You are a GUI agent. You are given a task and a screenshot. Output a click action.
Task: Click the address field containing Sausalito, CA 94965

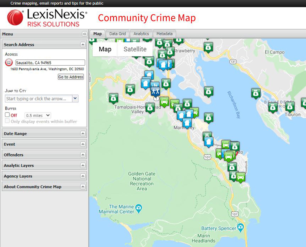click(x=50, y=63)
